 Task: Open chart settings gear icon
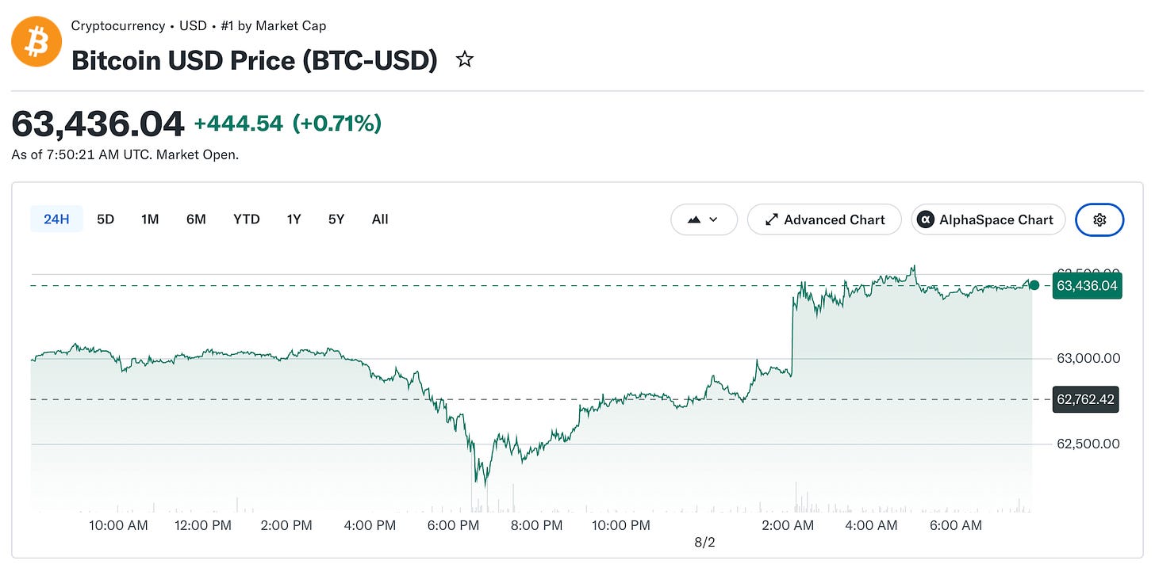pos(1099,220)
